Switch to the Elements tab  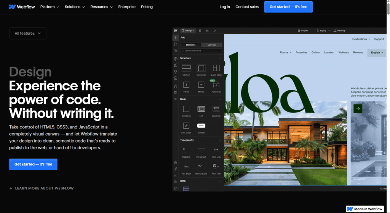tap(191, 45)
